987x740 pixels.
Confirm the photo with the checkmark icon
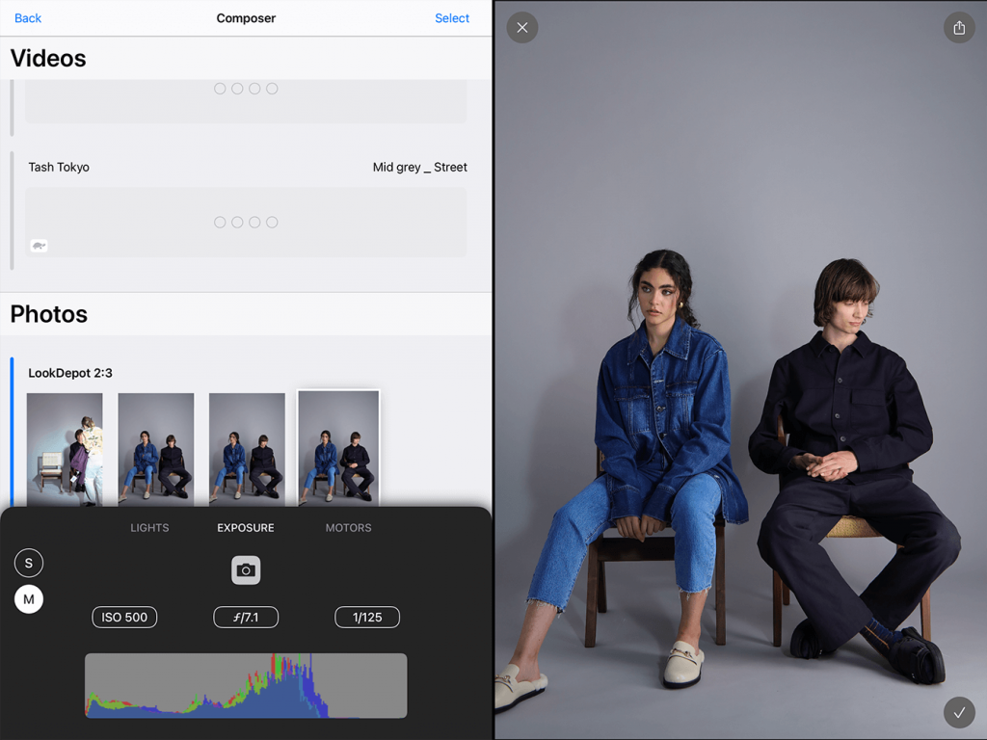(959, 712)
